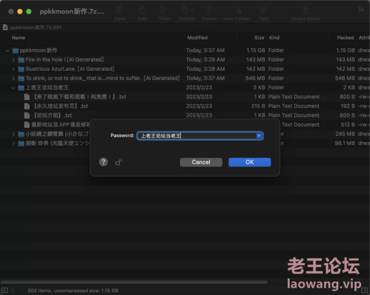Toggle the show password lock icon
370x295 pixels.
click(x=118, y=162)
